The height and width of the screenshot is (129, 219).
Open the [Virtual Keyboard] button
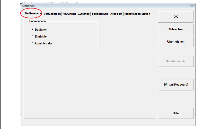click(x=176, y=85)
